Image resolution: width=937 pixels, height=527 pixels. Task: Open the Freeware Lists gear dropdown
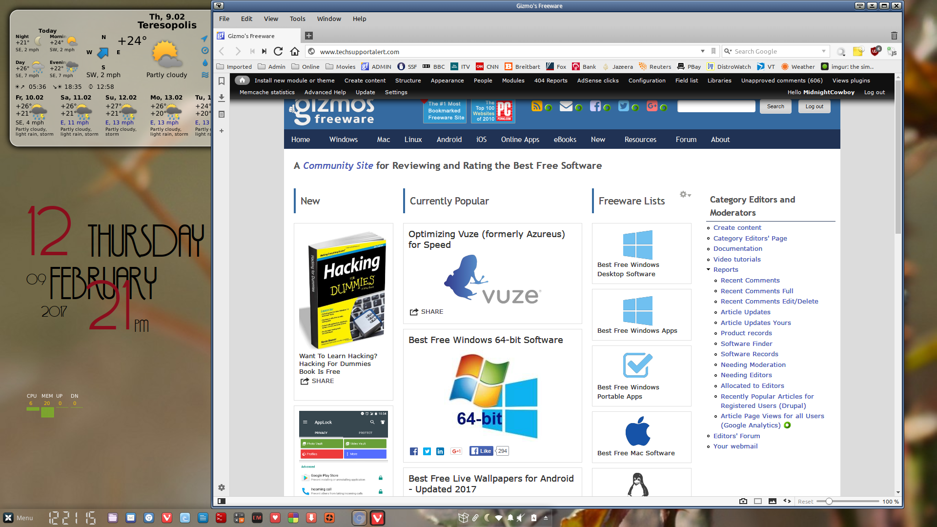(685, 194)
